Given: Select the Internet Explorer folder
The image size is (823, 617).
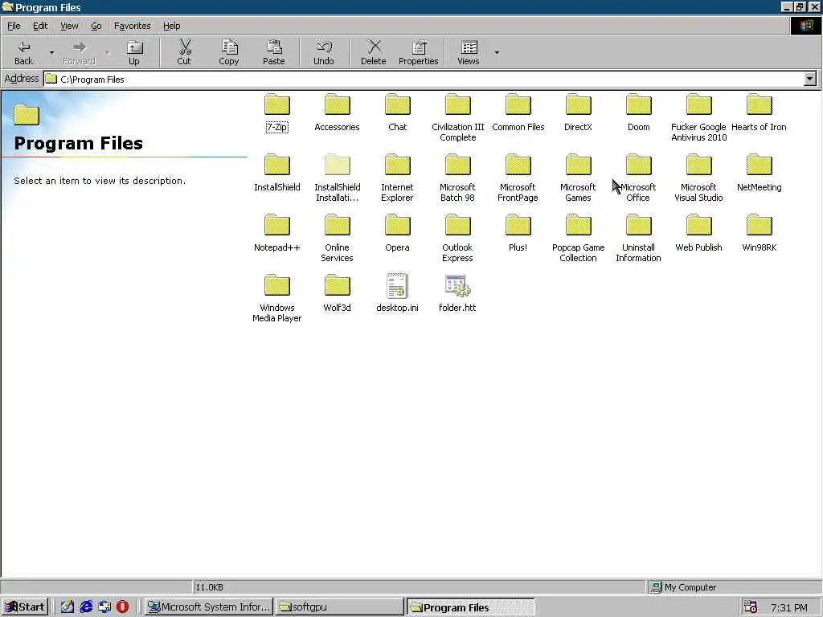Looking at the screenshot, I should pos(397,178).
